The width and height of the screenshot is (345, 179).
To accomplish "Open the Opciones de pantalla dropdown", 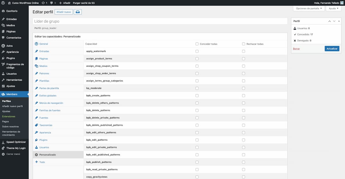I will coord(308,8).
